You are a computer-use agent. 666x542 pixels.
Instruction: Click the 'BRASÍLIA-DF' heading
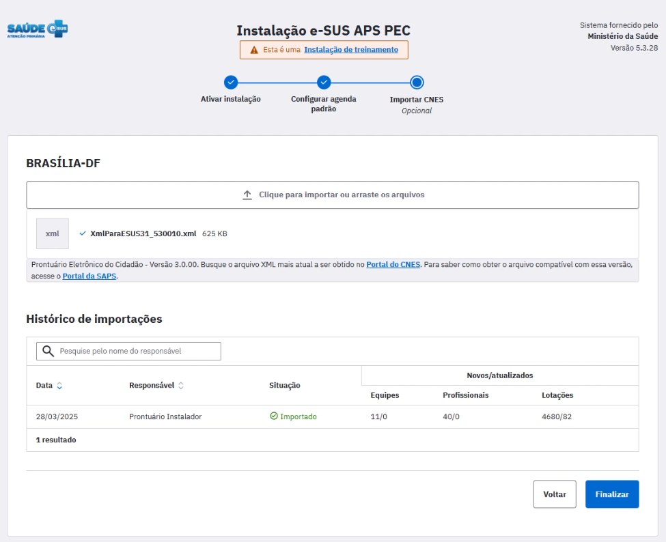coord(64,163)
